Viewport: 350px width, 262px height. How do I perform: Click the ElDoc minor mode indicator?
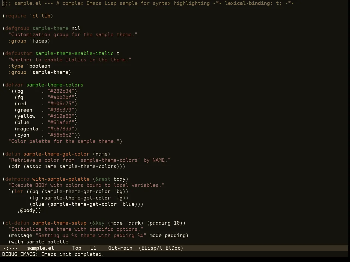tap(173, 248)
